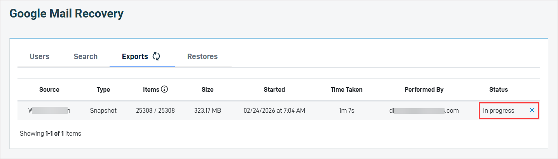Cancel the in-progress export with the X
Image resolution: width=558 pixels, height=159 pixels.
(532, 110)
